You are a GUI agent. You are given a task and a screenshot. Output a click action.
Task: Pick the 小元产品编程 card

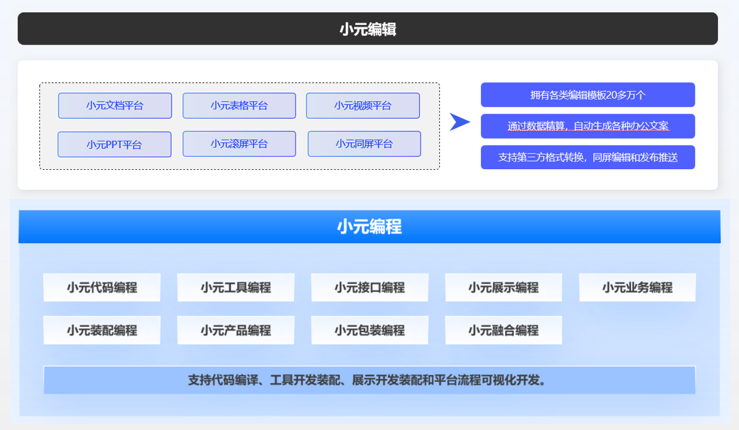pyautogui.click(x=236, y=331)
